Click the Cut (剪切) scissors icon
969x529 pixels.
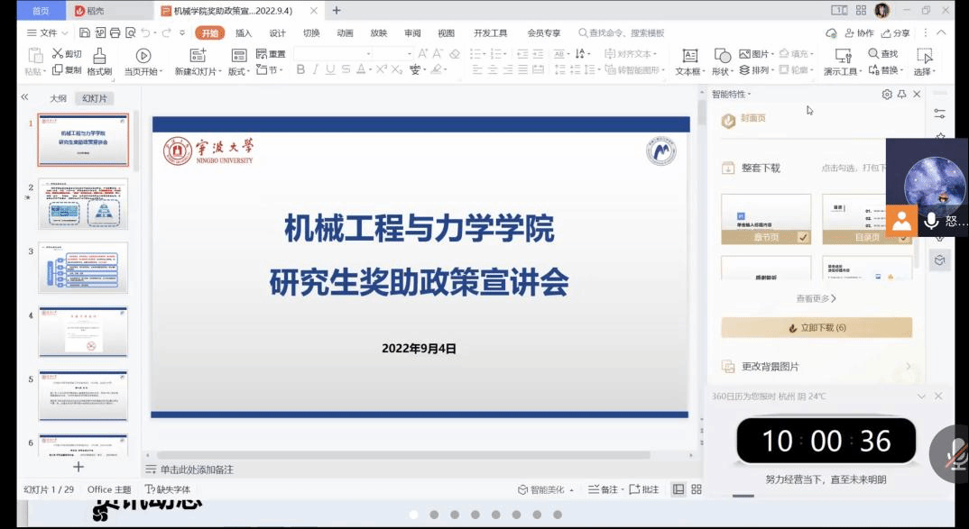[58, 54]
